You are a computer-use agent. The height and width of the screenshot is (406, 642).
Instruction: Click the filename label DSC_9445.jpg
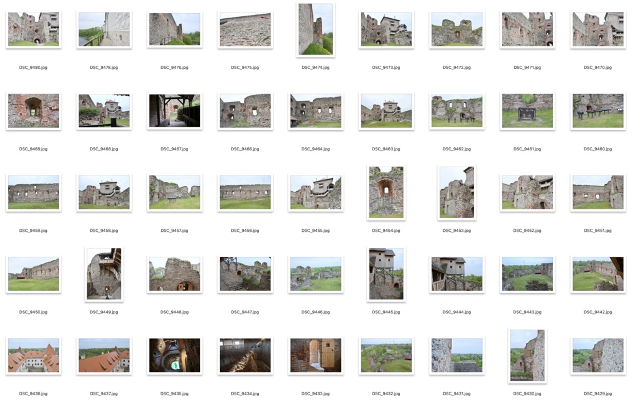point(386,312)
